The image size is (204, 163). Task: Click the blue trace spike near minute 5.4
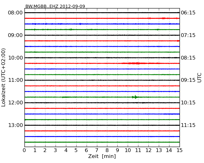[80, 24]
